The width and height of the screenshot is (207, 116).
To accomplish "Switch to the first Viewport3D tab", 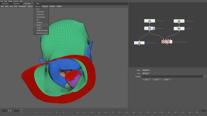I will [x=5, y=4].
